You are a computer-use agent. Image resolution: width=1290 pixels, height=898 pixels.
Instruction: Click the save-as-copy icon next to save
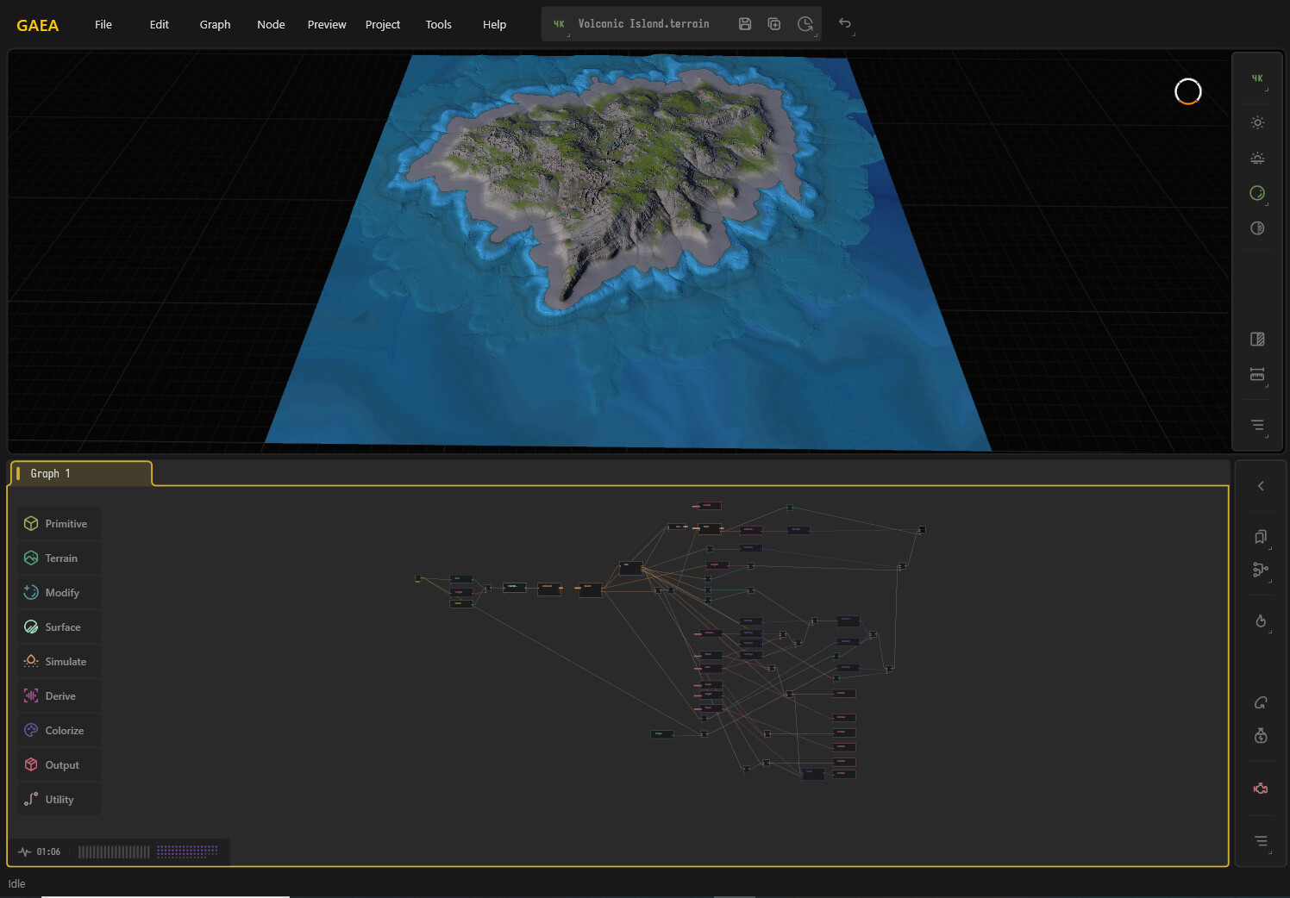pyautogui.click(x=774, y=23)
